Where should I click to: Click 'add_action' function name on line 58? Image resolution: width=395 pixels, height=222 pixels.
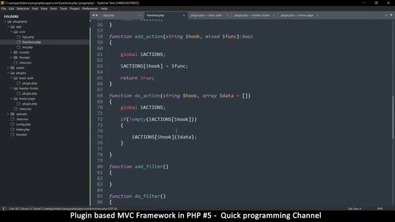coord(149,36)
